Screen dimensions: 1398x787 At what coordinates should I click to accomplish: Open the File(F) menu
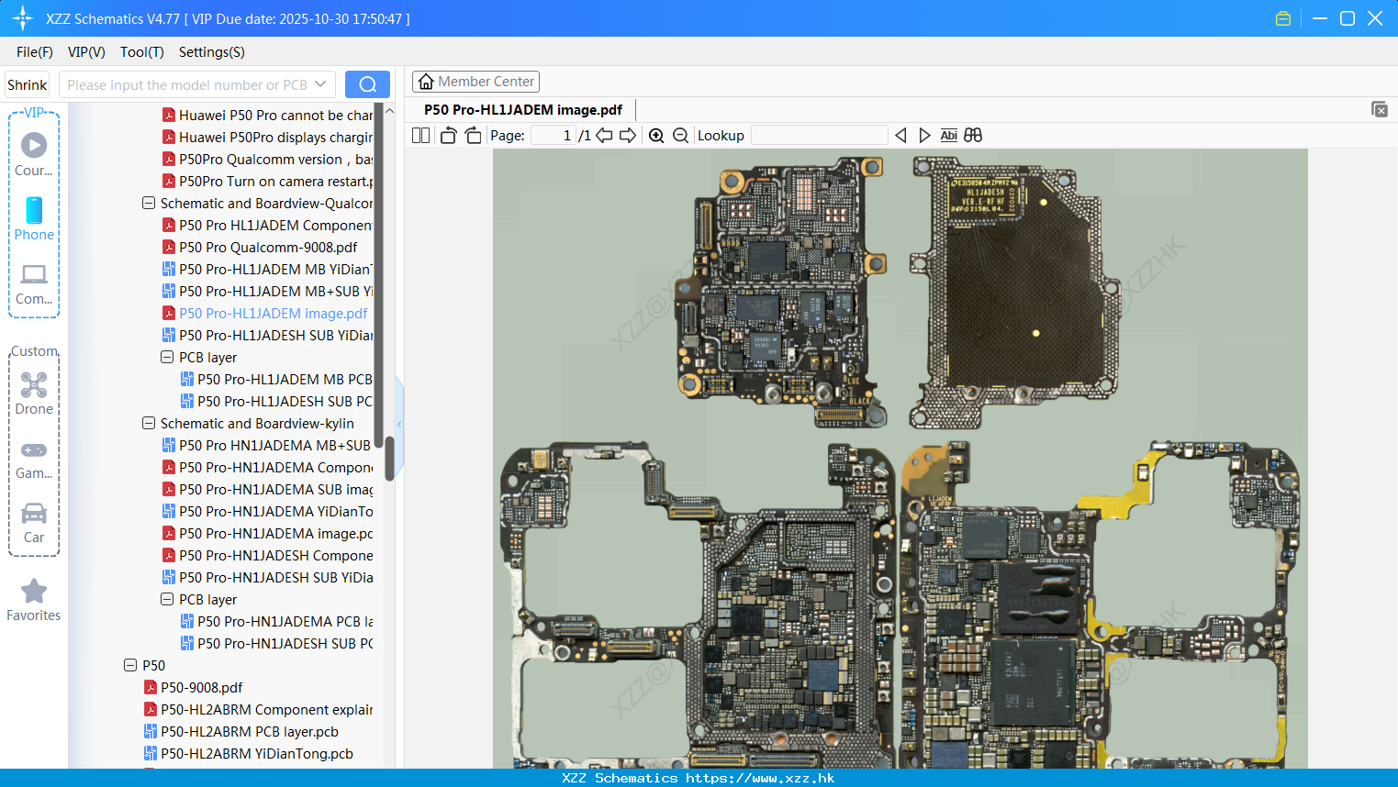tap(35, 52)
